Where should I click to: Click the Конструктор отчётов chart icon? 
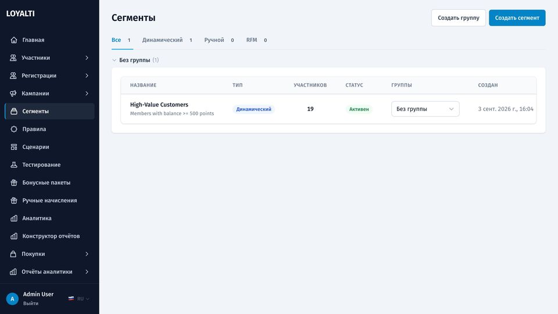click(14, 236)
